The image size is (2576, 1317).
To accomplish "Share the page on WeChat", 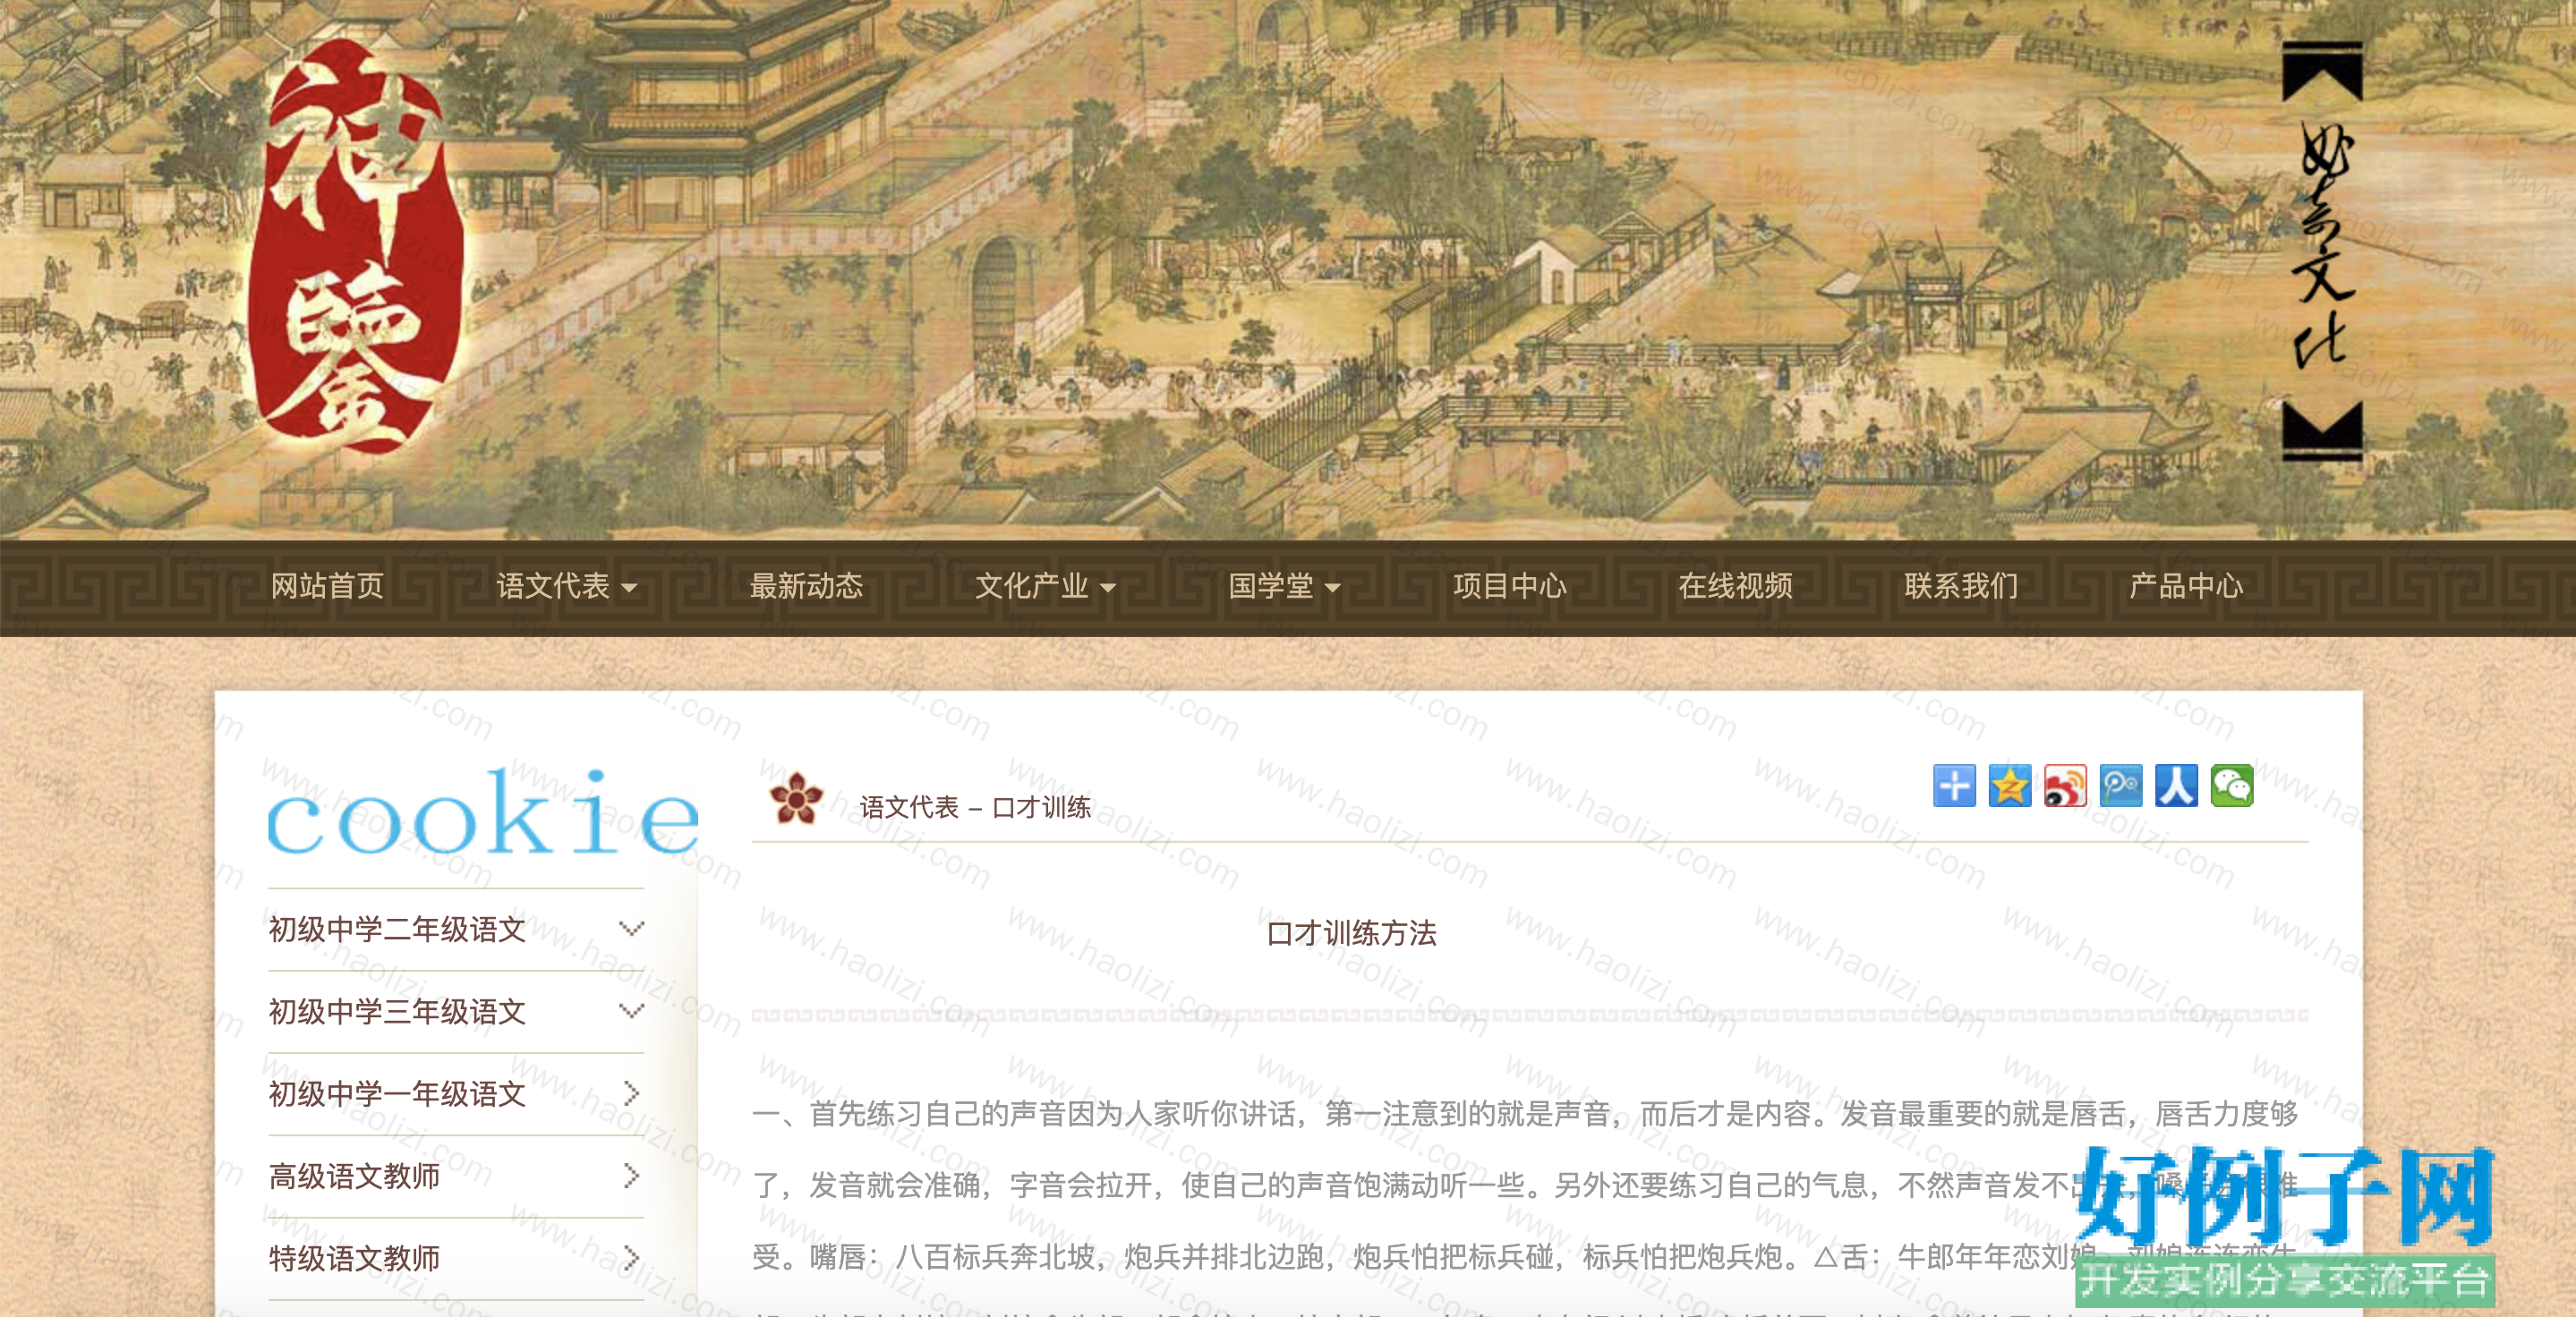I will tap(2232, 786).
